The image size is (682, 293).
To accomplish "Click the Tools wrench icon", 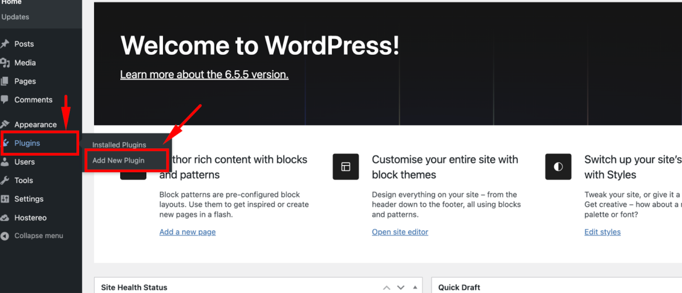I will 5,180.
